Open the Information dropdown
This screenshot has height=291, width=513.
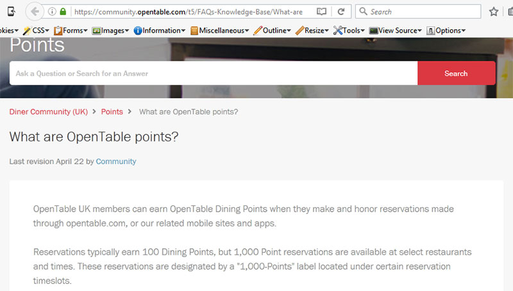click(164, 31)
